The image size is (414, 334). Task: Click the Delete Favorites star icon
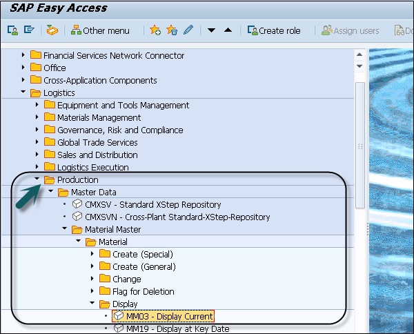(x=172, y=30)
